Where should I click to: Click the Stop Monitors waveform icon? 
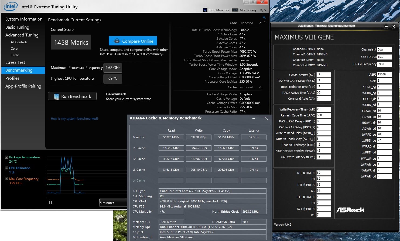tap(205, 10)
